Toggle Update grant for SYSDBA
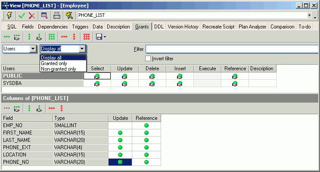Image resolution: width=320 pixels, height=172 pixels. [124, 83]
